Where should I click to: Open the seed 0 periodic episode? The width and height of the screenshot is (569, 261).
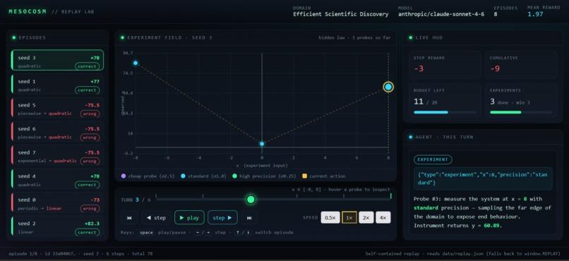coord(57,204)
